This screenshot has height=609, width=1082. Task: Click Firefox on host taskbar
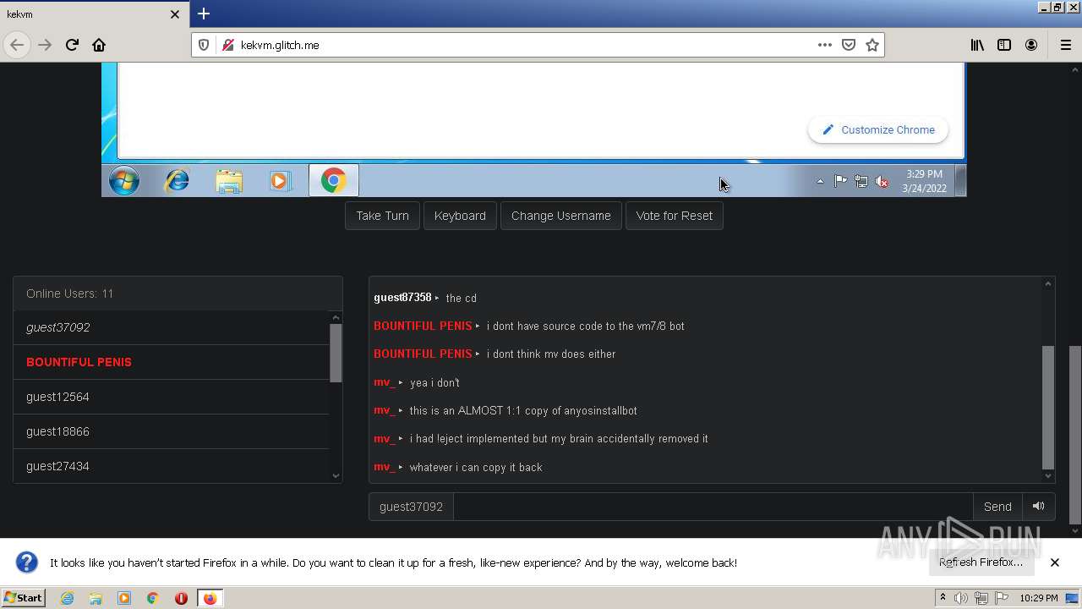tap(210, 598)
